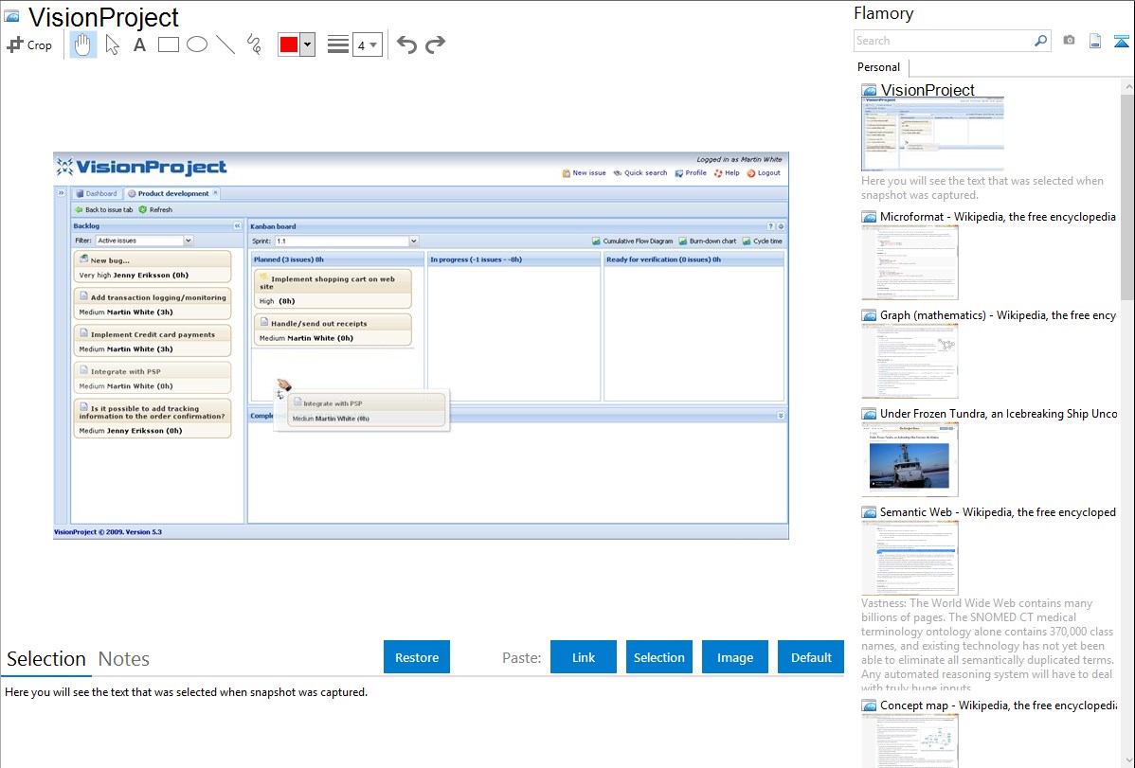This screenshot has height=768, width=1135.
Task: Select Add transaction logging/monitoring card
Action: pos(152,304)
